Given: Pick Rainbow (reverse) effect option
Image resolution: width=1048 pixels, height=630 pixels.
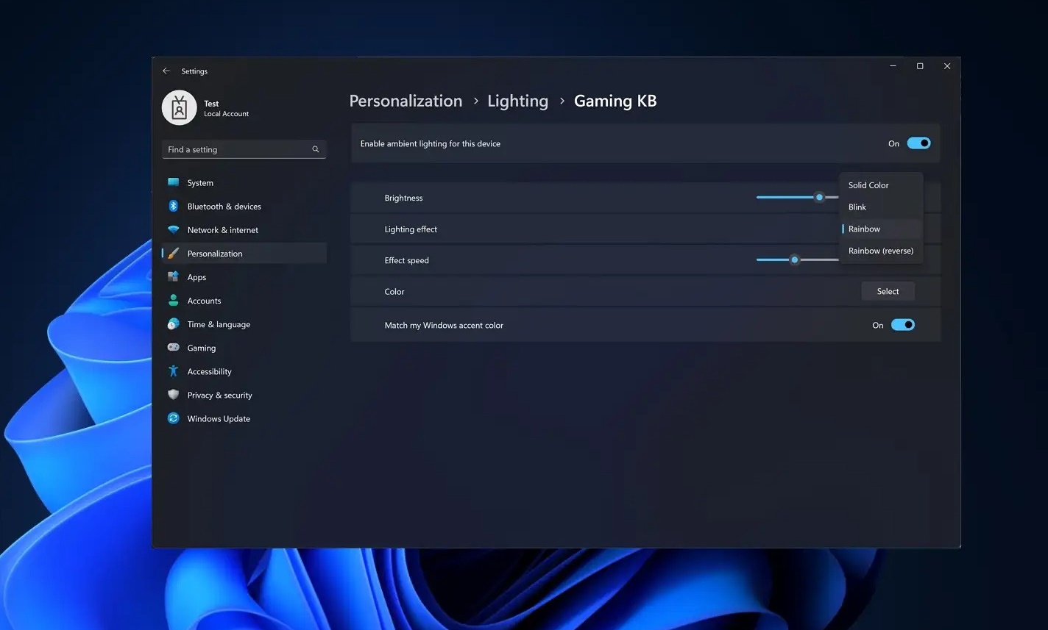Looking at the screenshot, I should pyautogui.click(x=881, y=251).
